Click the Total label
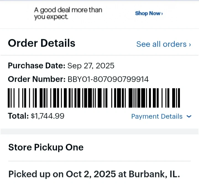This screenshot has width=199, height=191. 18,116
